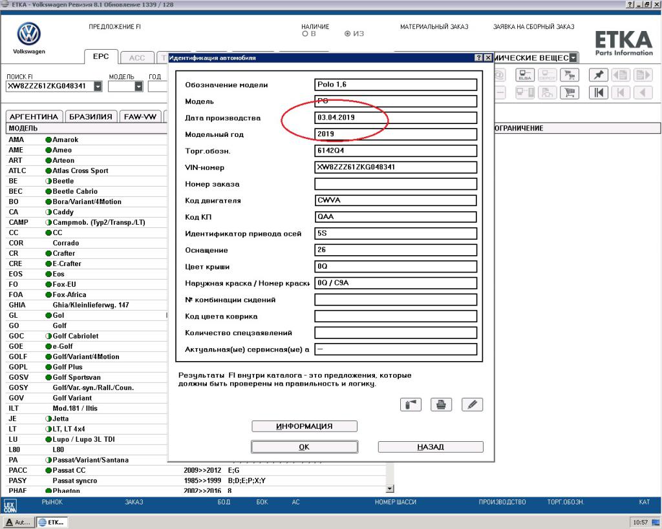Open the БРАЗИЛИЯ market tab
The height and width of the screenshot is (529, 662).
pyautogui.click(x=91, y=116)
